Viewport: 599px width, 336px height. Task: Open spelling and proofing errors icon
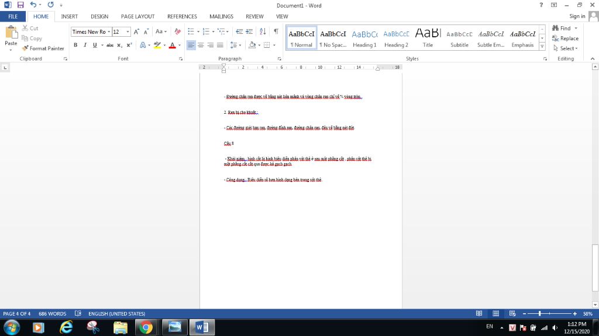78,313
